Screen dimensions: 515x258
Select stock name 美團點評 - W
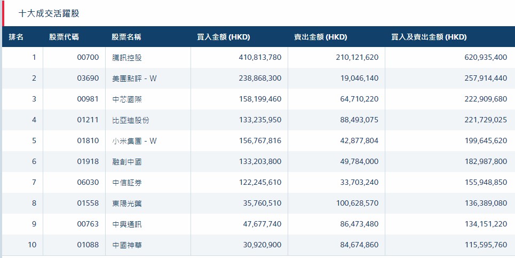pyautogui.click(x=134, y=78)
